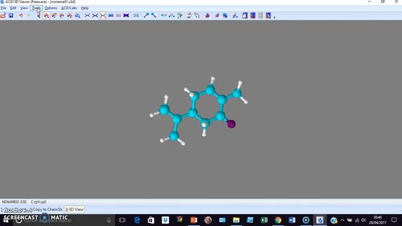The height and width of the screenshot is (226, 402).
Task: Click the two-atom bond length icon
Action: (x=164, y=16)
